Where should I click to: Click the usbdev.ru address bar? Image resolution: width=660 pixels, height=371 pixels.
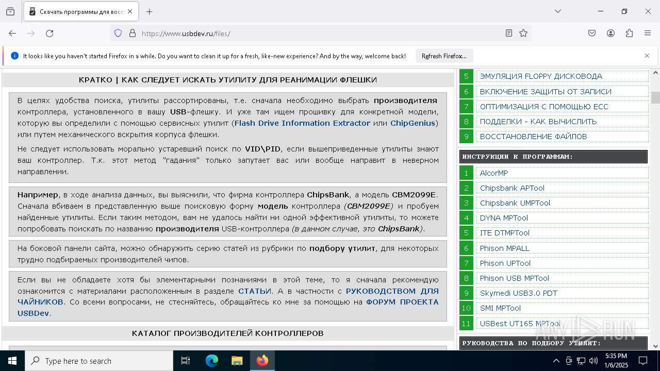(320, 33)
